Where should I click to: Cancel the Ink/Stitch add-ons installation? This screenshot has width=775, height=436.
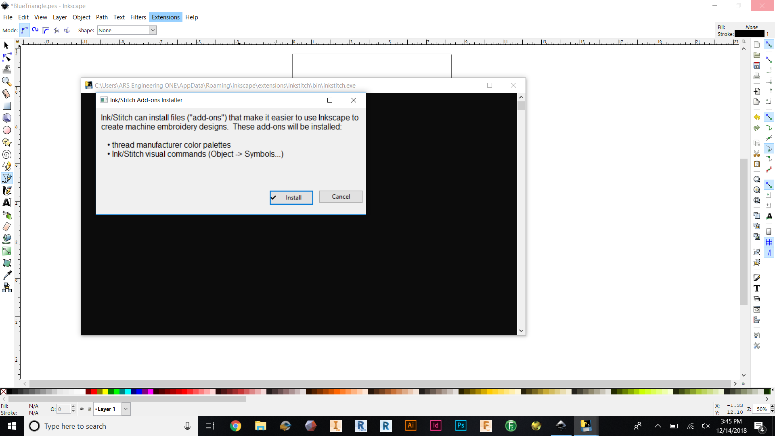click(x=341, y=197)
